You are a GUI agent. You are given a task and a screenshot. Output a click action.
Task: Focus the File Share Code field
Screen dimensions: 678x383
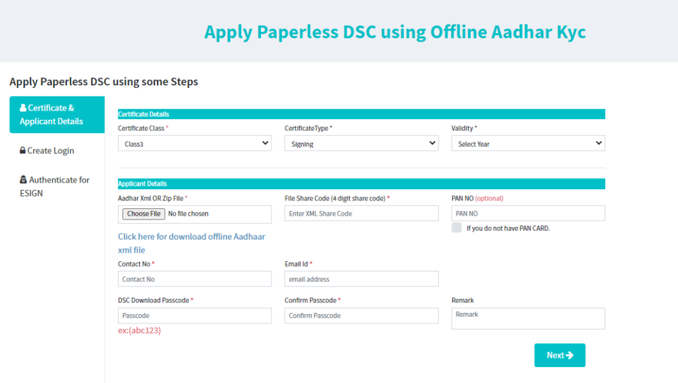click(x=362, y=213)
